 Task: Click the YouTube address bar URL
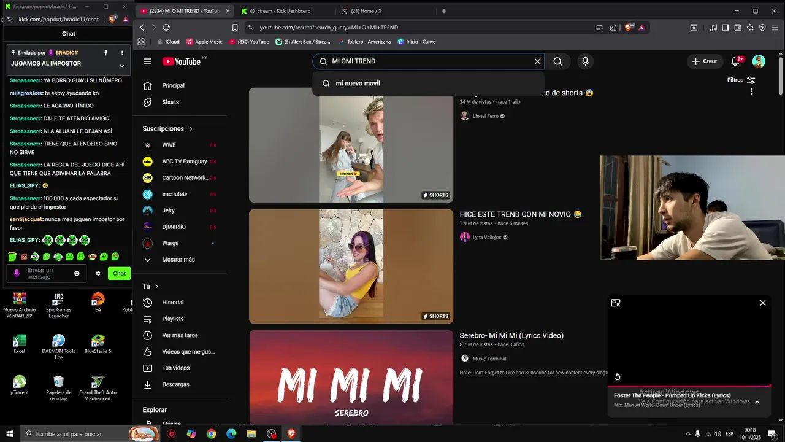tap(329, 28)
